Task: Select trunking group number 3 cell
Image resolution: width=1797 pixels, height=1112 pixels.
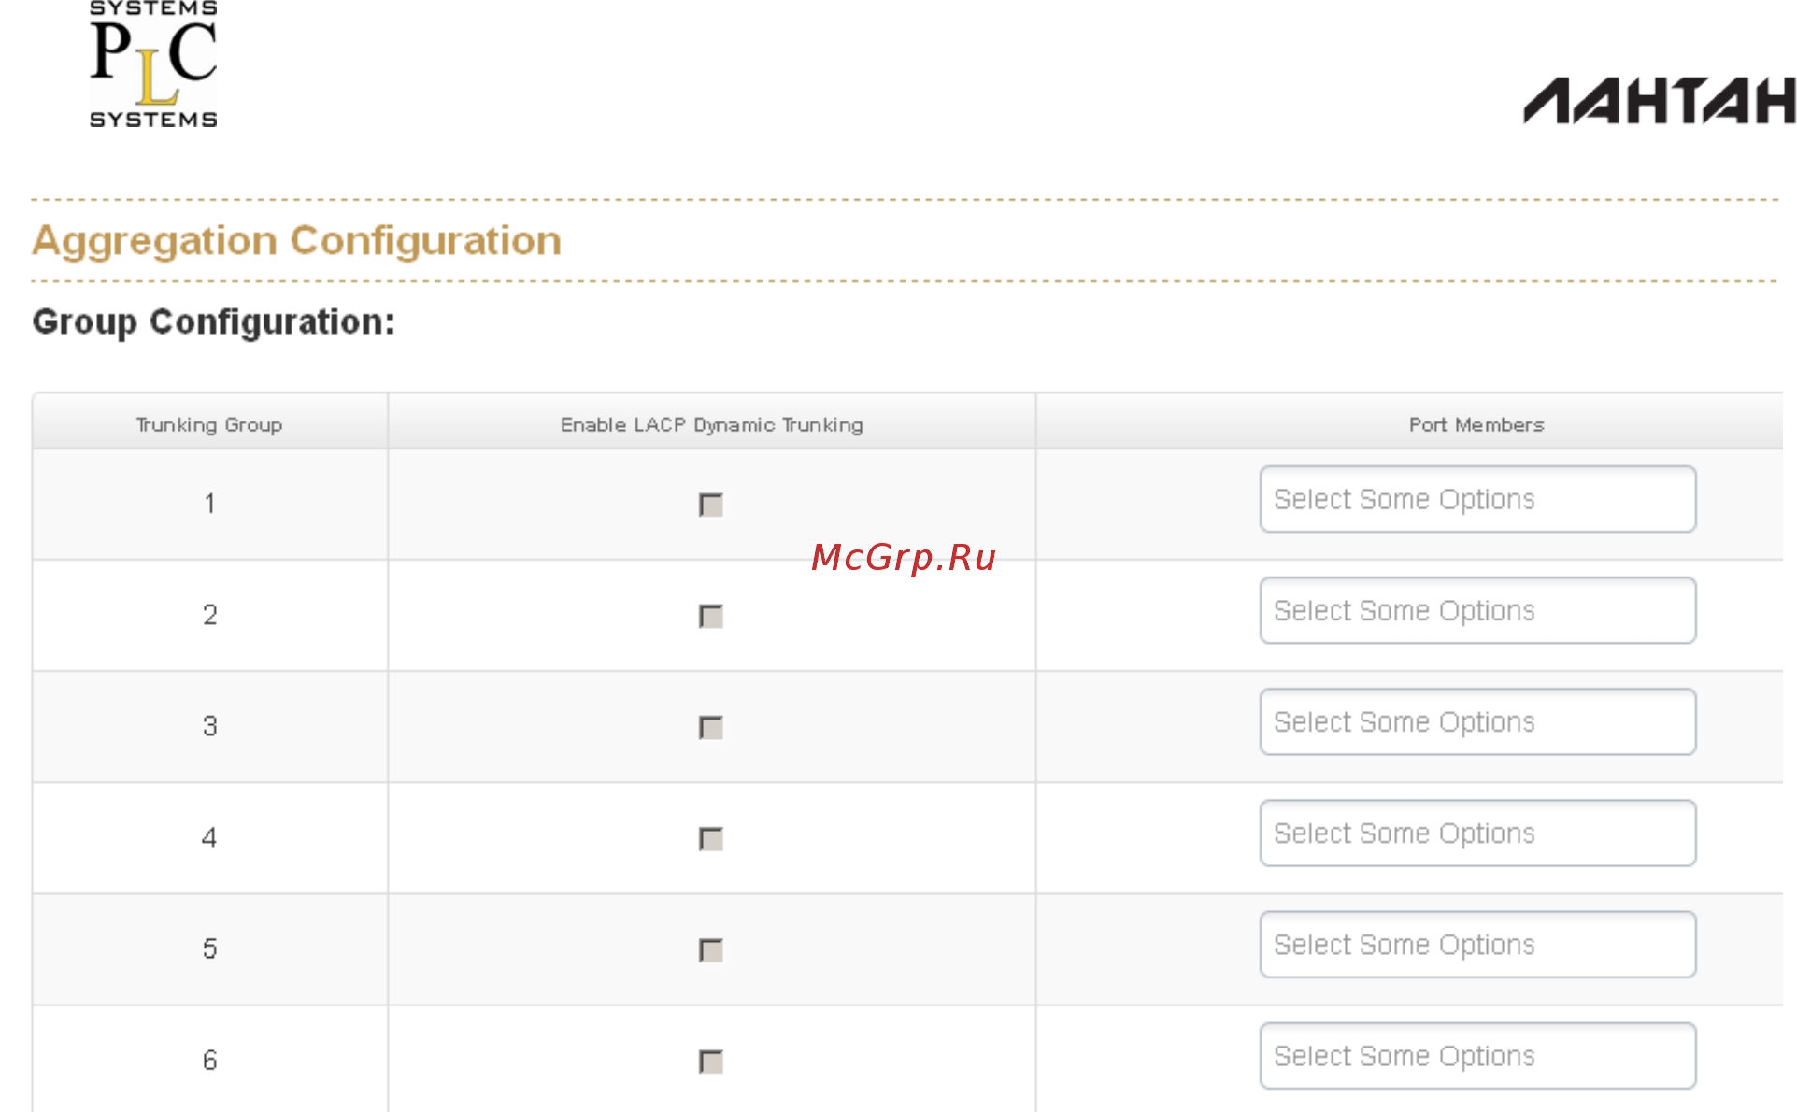Action: (209, 726)
